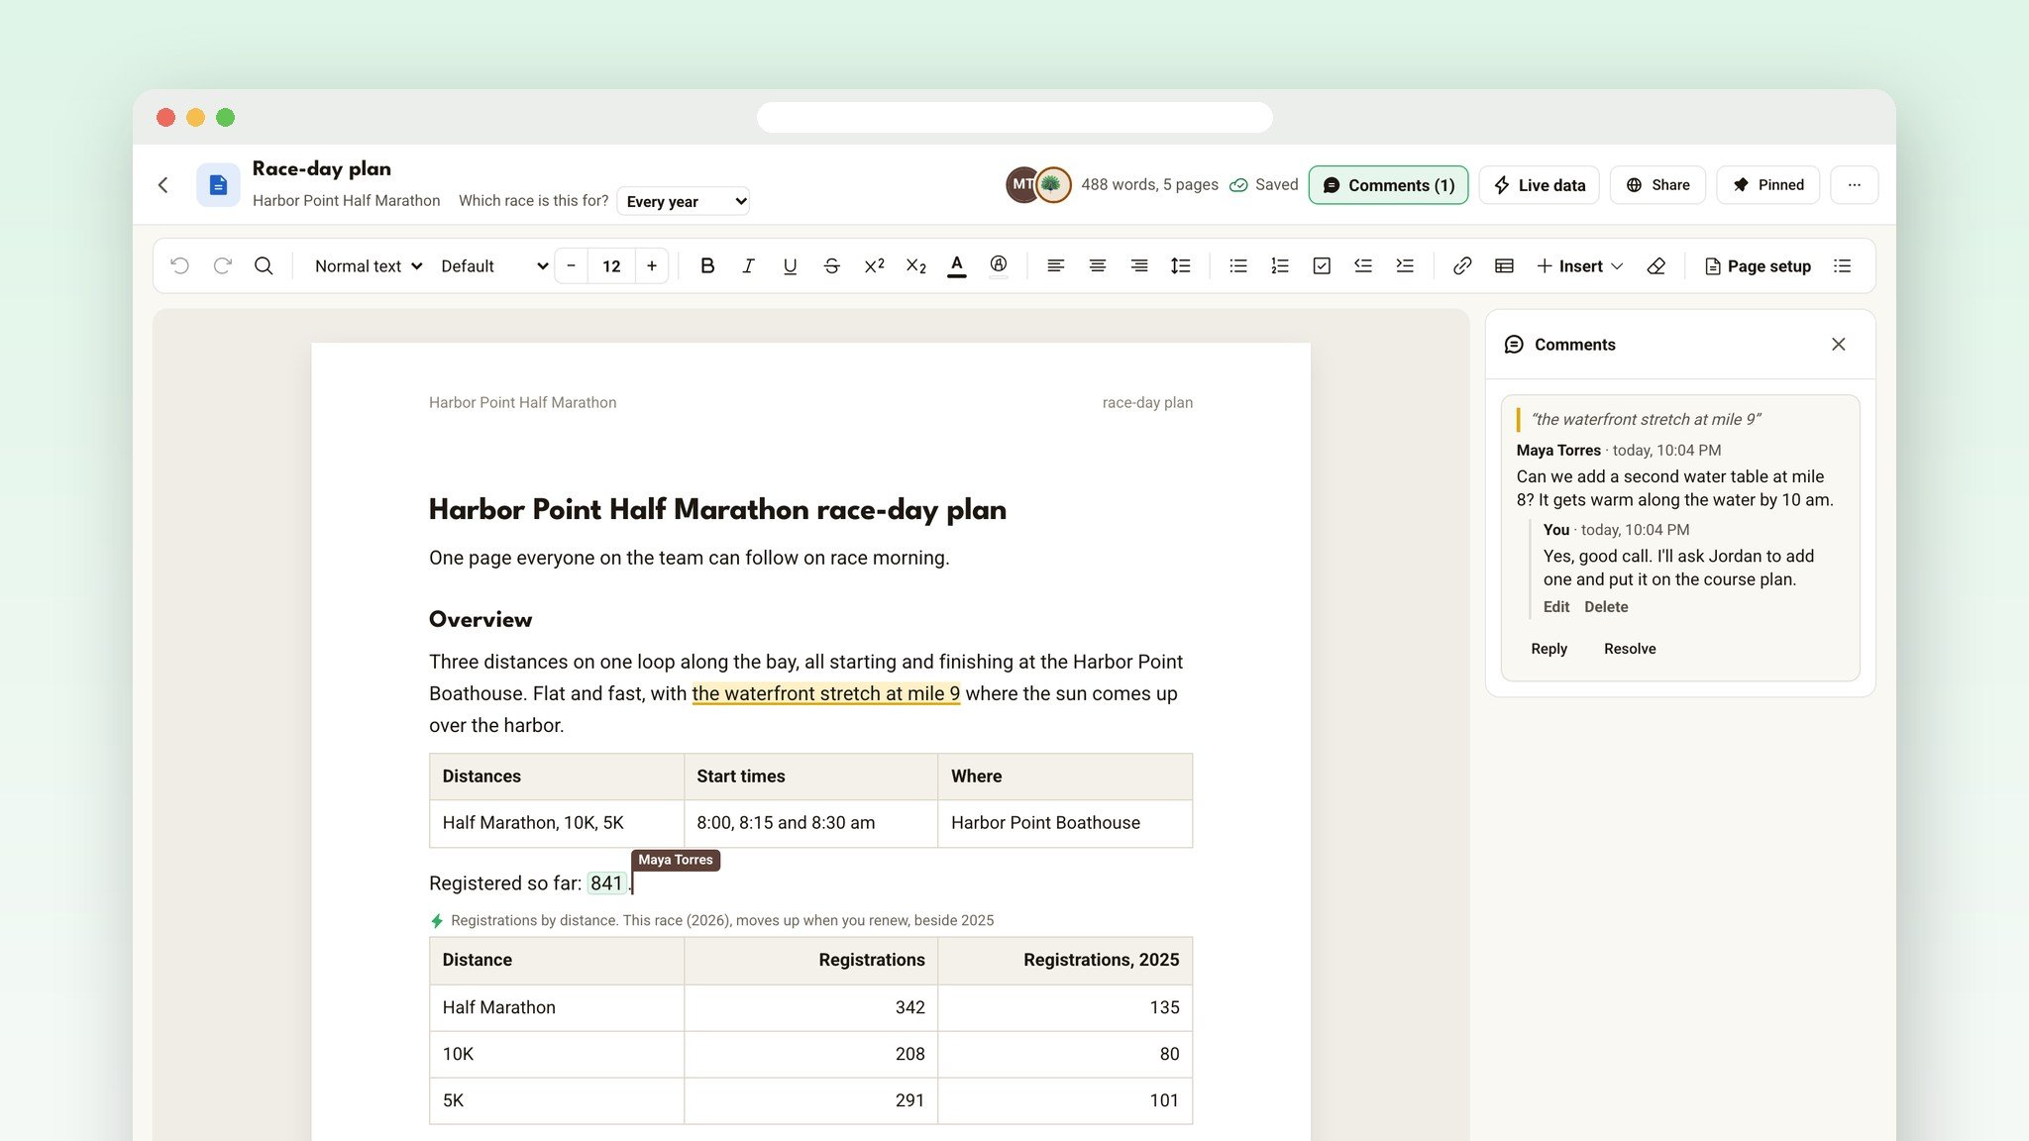
Task: Open the highlight color picker
Action: (999, 265)
